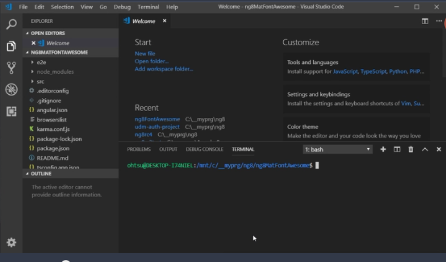Open the Extensions view icon
The height and width of the screenshot is (262, 446).
click(11, 111)
